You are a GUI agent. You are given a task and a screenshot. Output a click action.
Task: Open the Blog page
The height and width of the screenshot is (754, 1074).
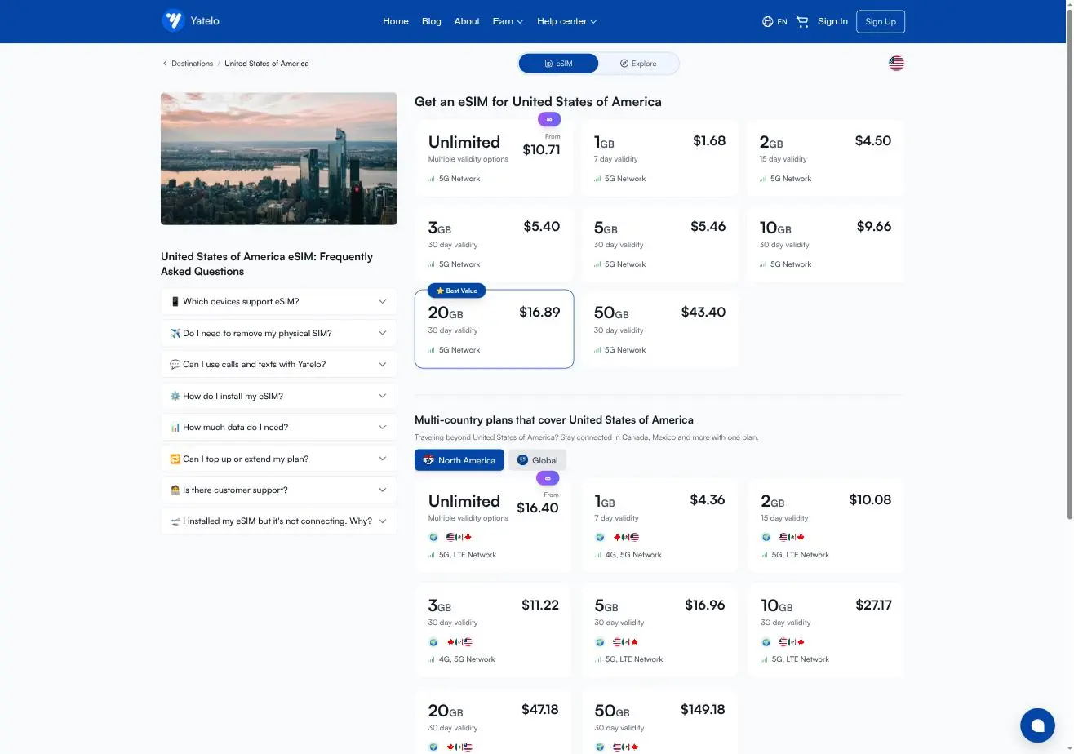(x=432, y=21)
